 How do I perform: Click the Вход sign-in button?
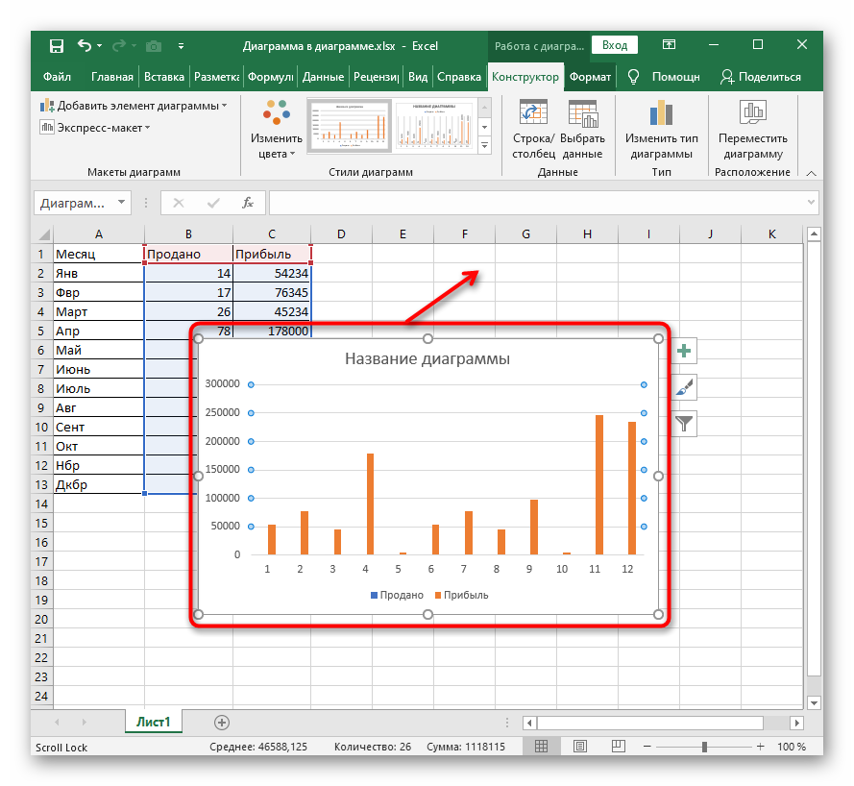(615, 45)
